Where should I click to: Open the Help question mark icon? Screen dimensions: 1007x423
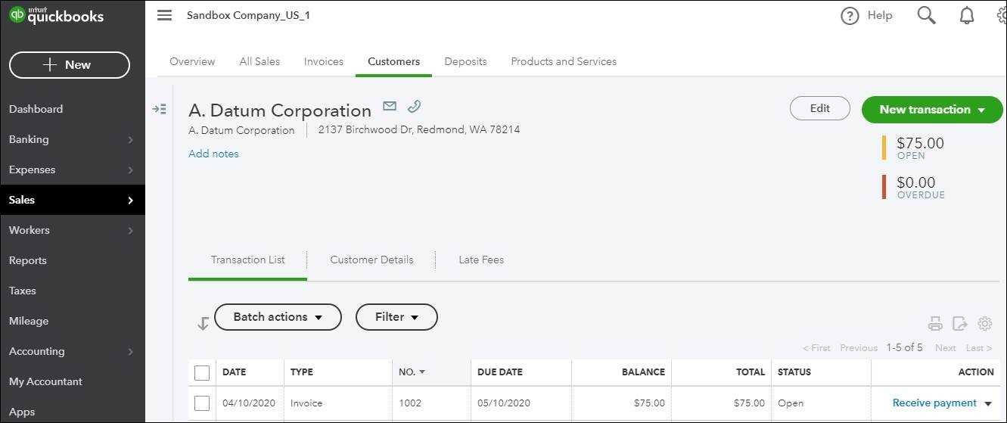pyautogui.click(x=850, y=16)
